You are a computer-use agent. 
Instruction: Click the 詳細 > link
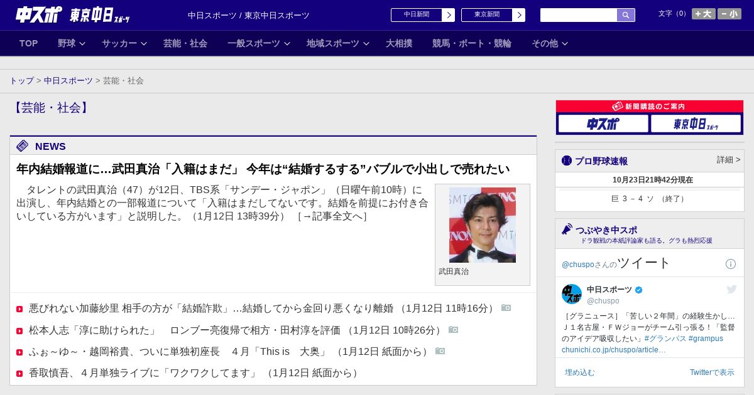(729, 160)
